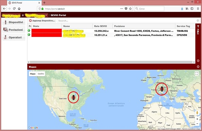Select Street View pegman icon

pyautogui.click(x=197, y=113)
